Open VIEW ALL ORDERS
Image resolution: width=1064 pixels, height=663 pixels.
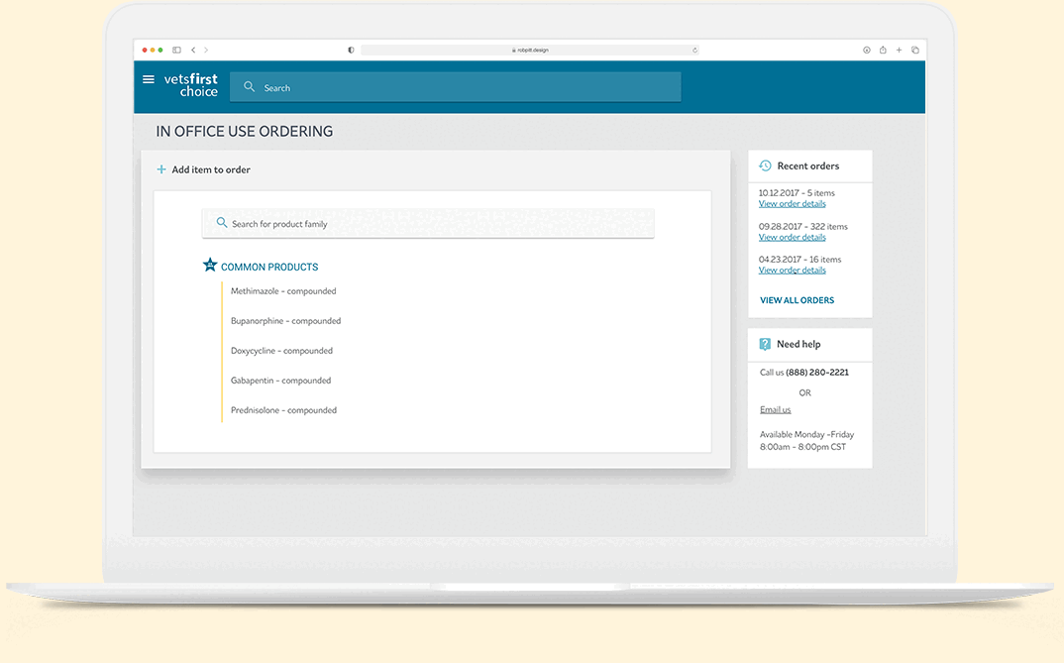(797, 300)
